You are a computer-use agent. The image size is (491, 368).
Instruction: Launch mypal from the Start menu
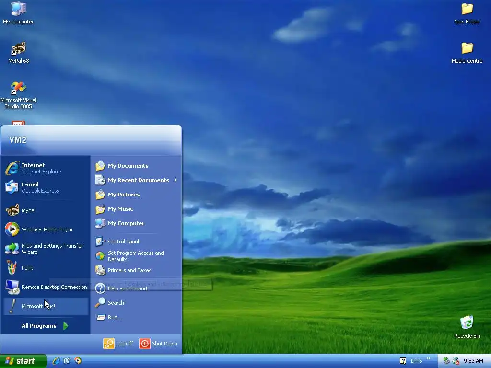click(46, 210)
